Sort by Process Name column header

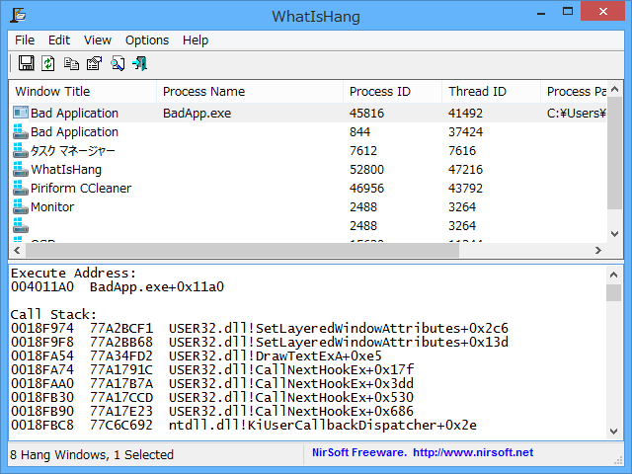[250, 92]
